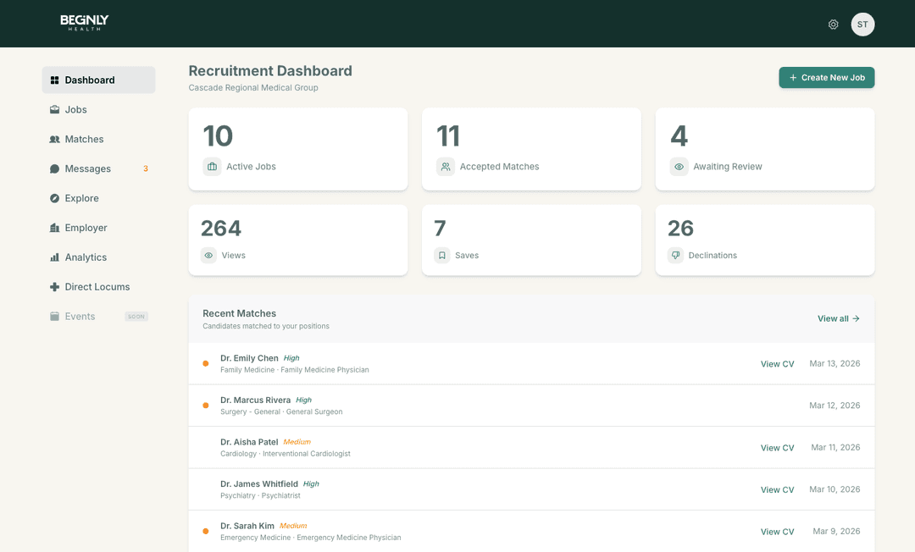
Task: View CV for Dr. Emily Chen
Action: click(777, 364)
